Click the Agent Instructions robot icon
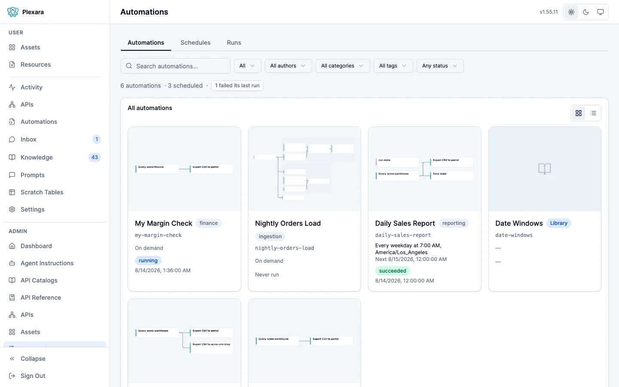 pyautogui.click(x=12, y=263)
